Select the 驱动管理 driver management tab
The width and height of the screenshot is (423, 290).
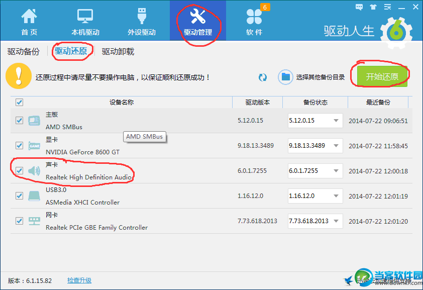point(198,21)
